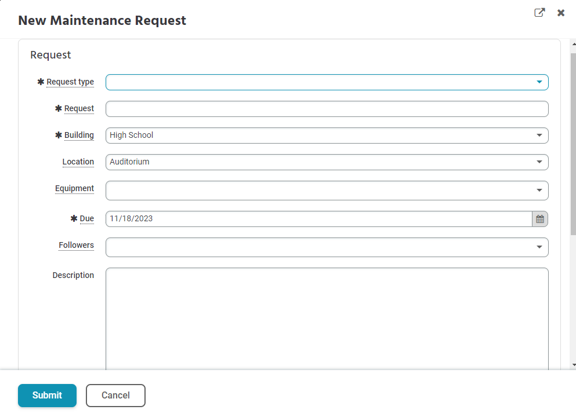Click the Equipment field label
Screen dimensions: 576x417
74,189
